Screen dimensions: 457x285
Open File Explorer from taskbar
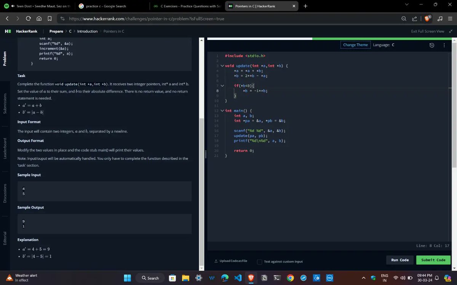coord(185,278)
